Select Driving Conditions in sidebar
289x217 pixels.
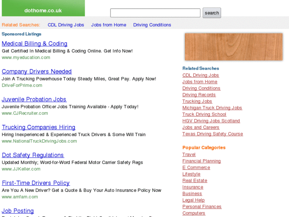(201, 88)
